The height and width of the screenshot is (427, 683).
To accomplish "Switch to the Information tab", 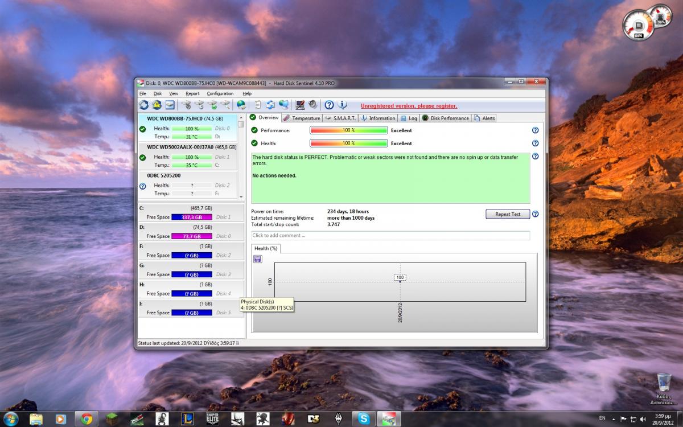I will tap(377, 118).
